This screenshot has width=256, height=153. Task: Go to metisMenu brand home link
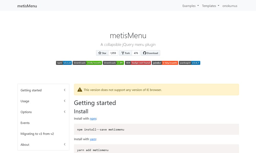coord(27,6)
